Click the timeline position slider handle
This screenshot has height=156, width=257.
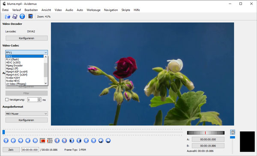tap(3, 132)
